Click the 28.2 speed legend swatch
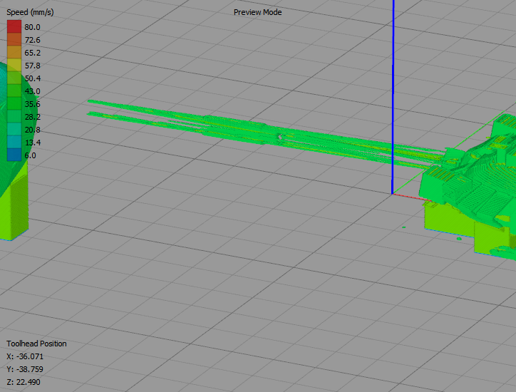 [14, 116]
